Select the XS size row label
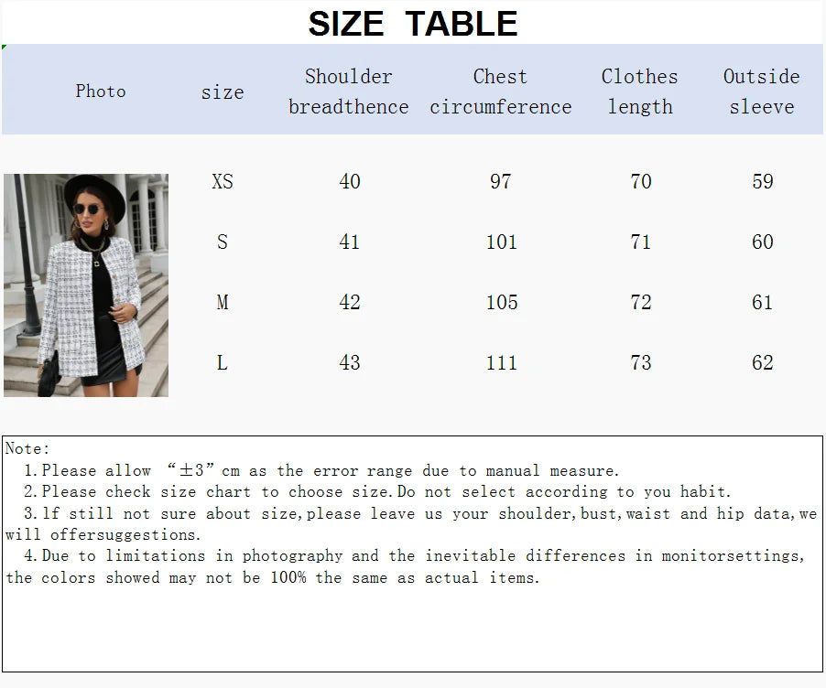 coord(223,182)
